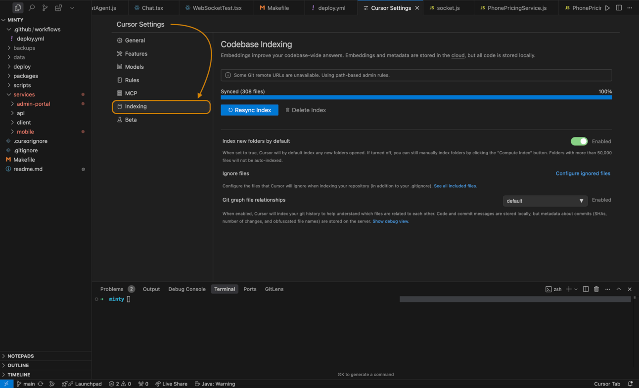
Task: Open terminal panel more actions ellipsis
Action: tap(608, 289)
